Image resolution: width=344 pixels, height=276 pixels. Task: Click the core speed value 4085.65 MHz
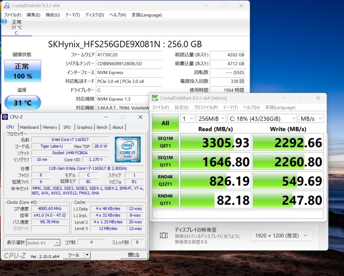tap(50, 209)
